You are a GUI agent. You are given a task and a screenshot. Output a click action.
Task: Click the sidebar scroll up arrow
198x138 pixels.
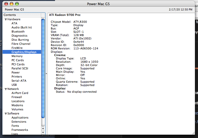pyautogui.click(x=43, y=129)
